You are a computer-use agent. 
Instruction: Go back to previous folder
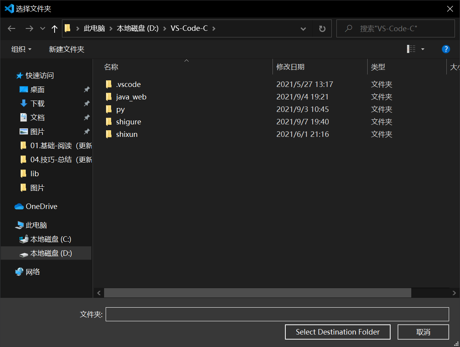(x=11, y=28)
